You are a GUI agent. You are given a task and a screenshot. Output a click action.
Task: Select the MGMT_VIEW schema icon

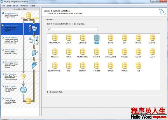pos(83,52)
